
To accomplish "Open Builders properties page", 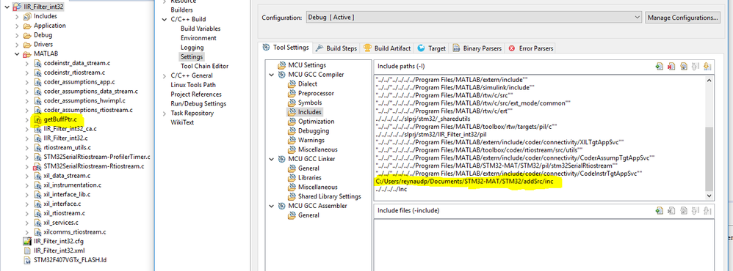I will click(x=181, y=10).
